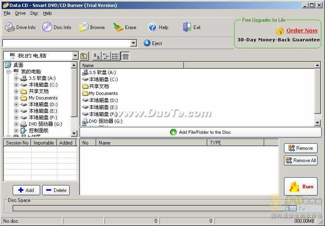Open Drive Info from the toolbar

[20, 27]
